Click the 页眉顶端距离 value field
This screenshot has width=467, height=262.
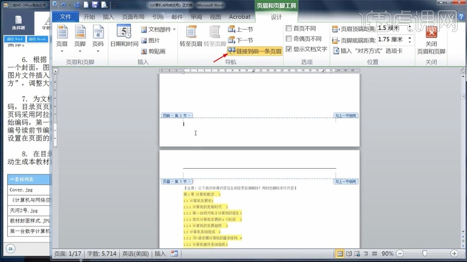tap(392, 28)
